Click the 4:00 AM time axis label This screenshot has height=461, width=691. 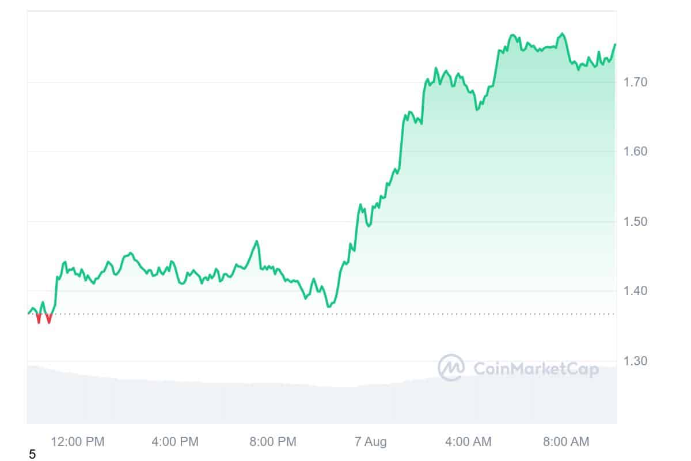[468, 442]
